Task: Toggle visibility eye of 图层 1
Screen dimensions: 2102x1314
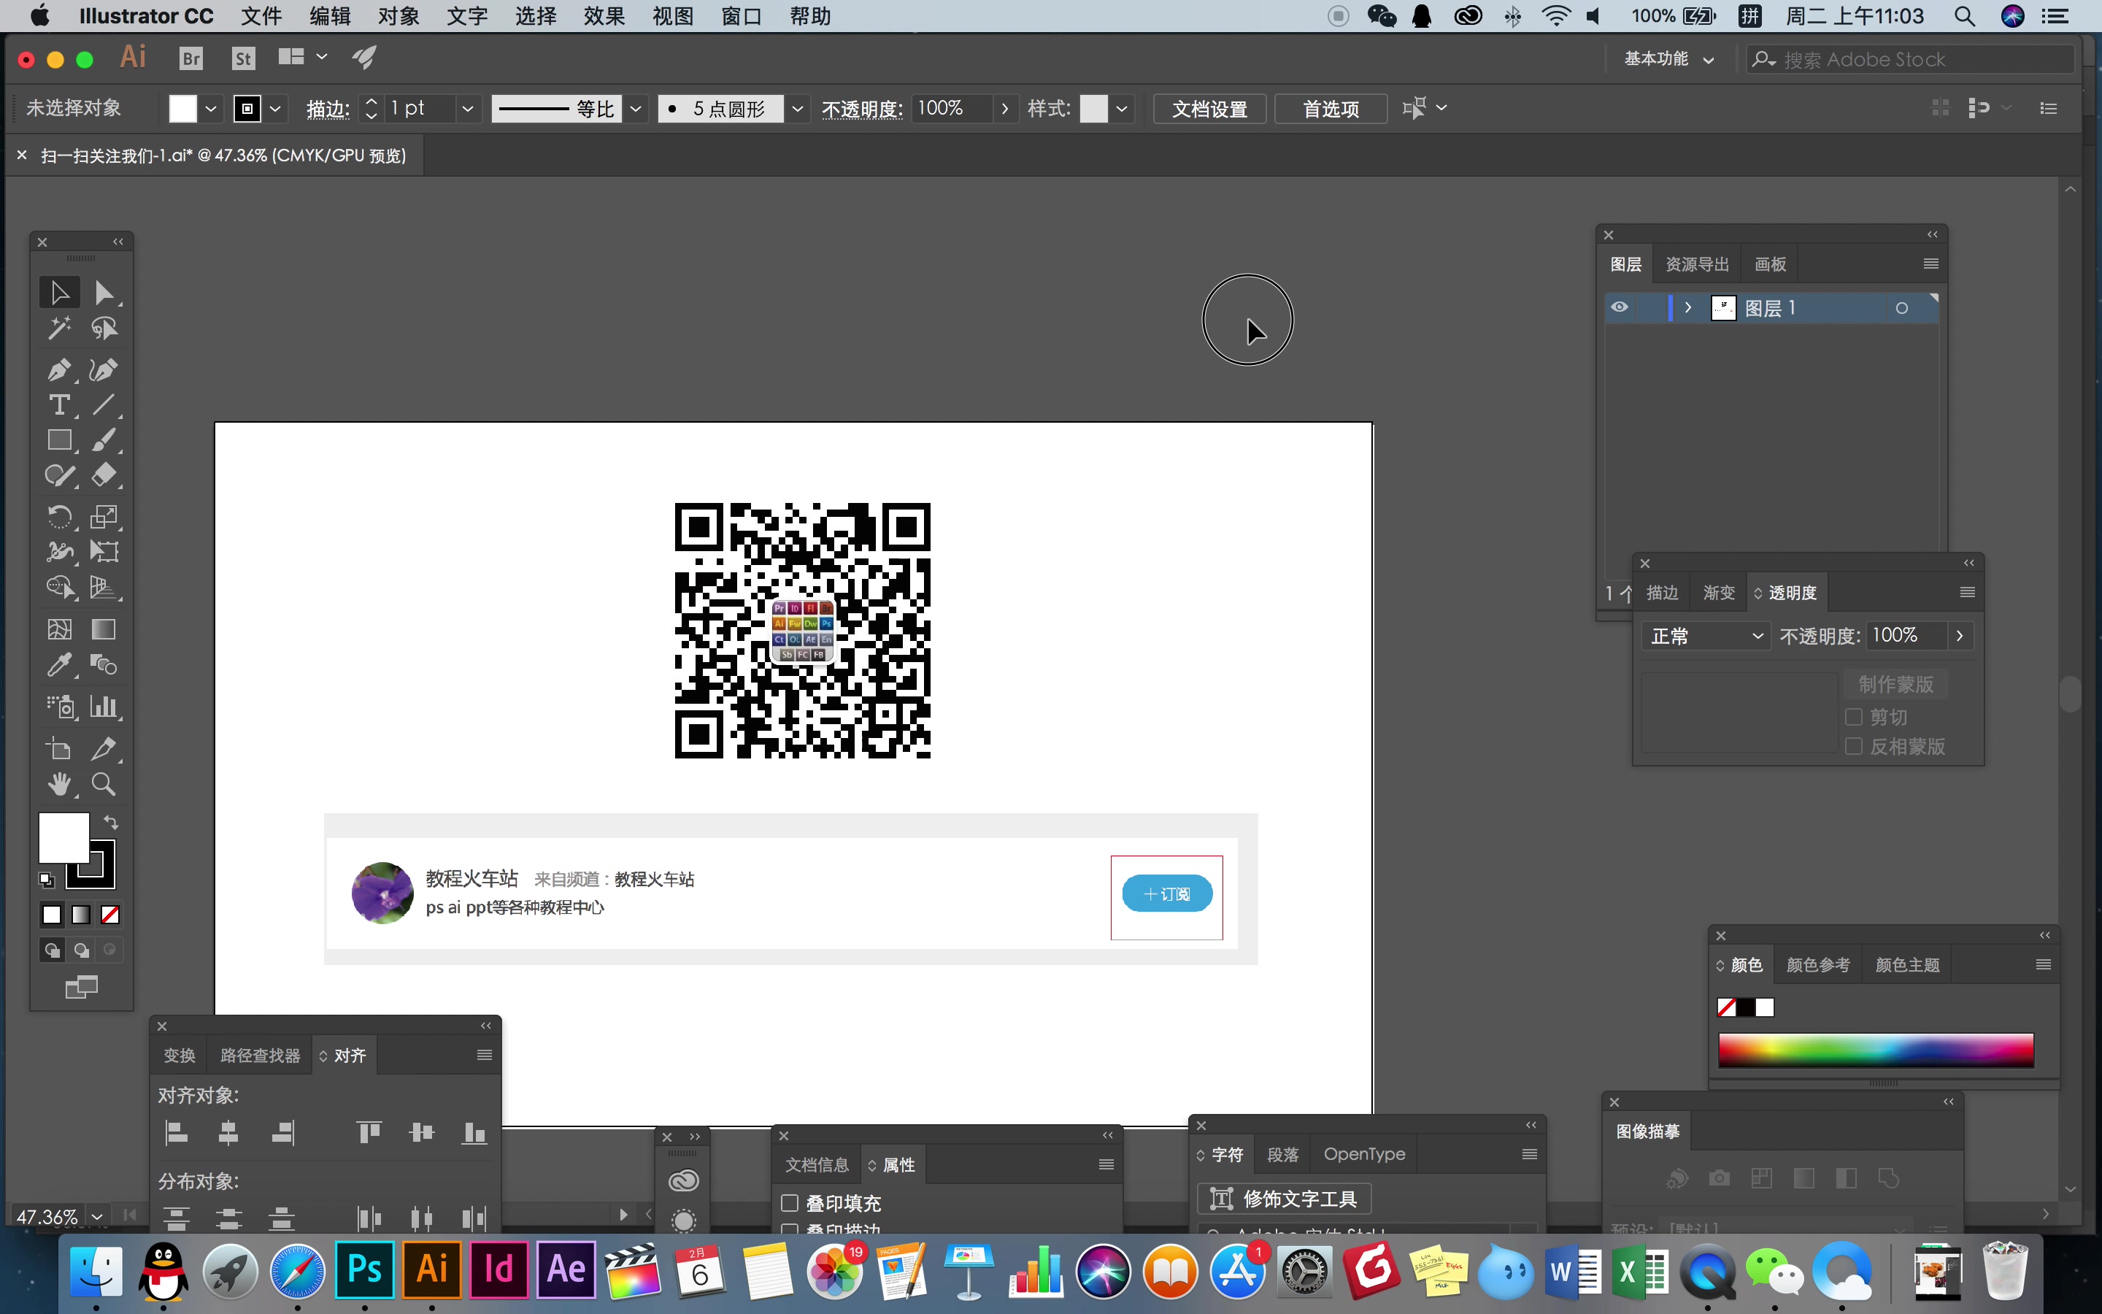Action: (x=1619, y=307)
